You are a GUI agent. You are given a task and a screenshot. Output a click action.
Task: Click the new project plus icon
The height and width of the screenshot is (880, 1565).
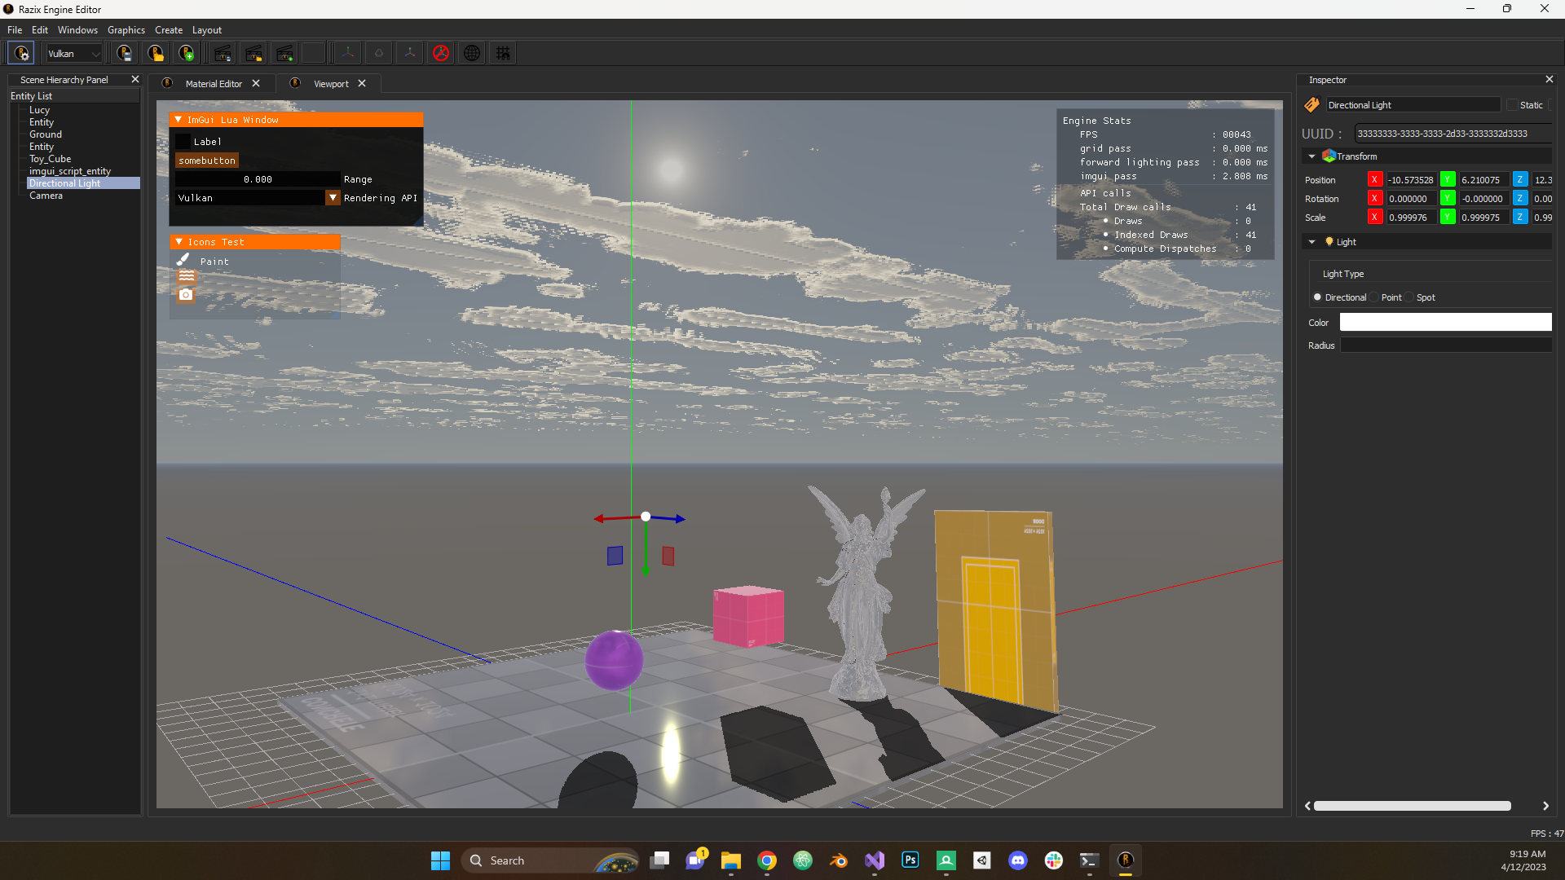coord(187,54)
